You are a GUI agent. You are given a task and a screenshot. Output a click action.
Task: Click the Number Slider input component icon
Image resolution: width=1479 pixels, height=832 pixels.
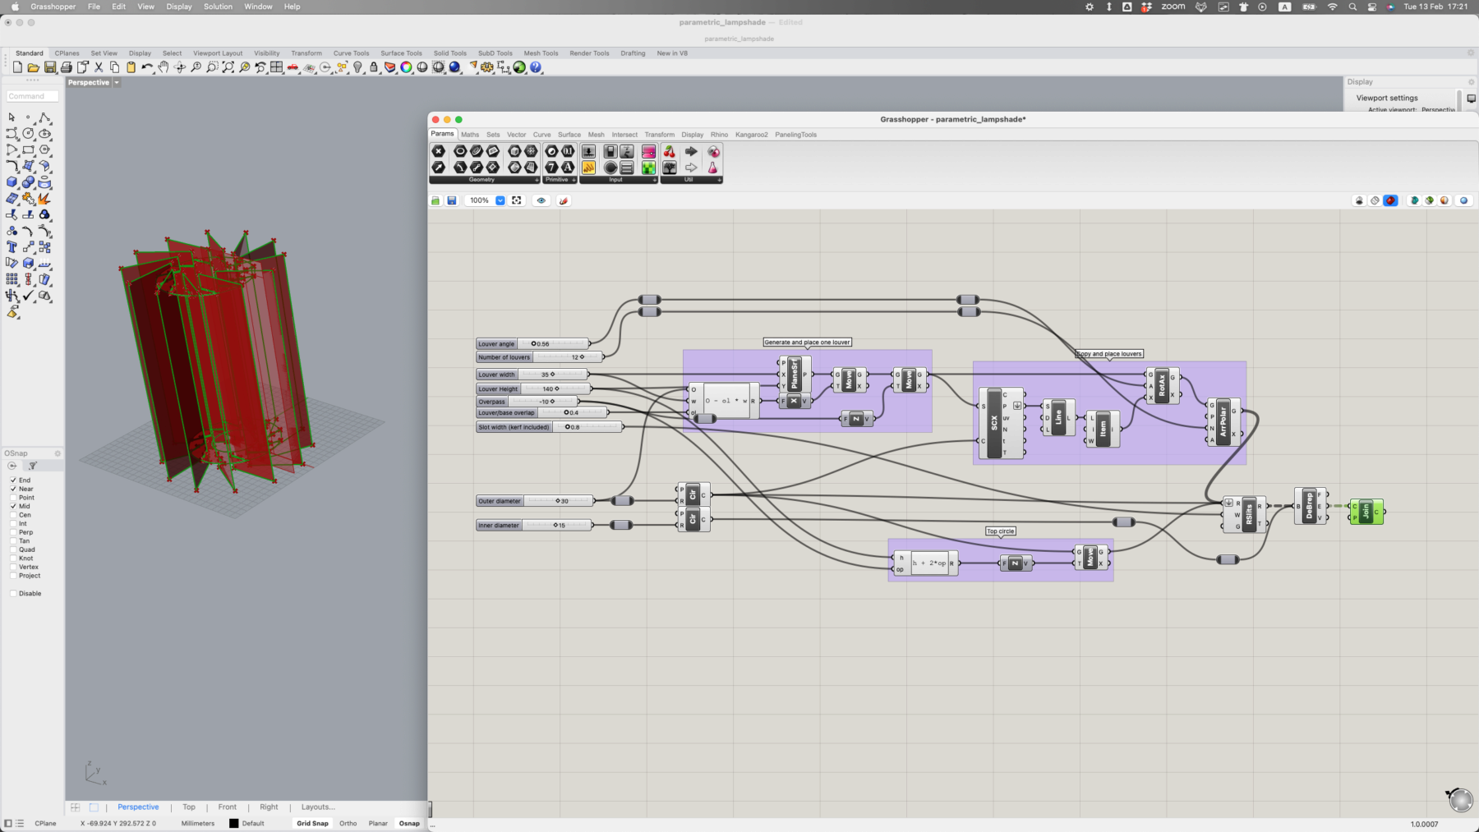point(588,152)
